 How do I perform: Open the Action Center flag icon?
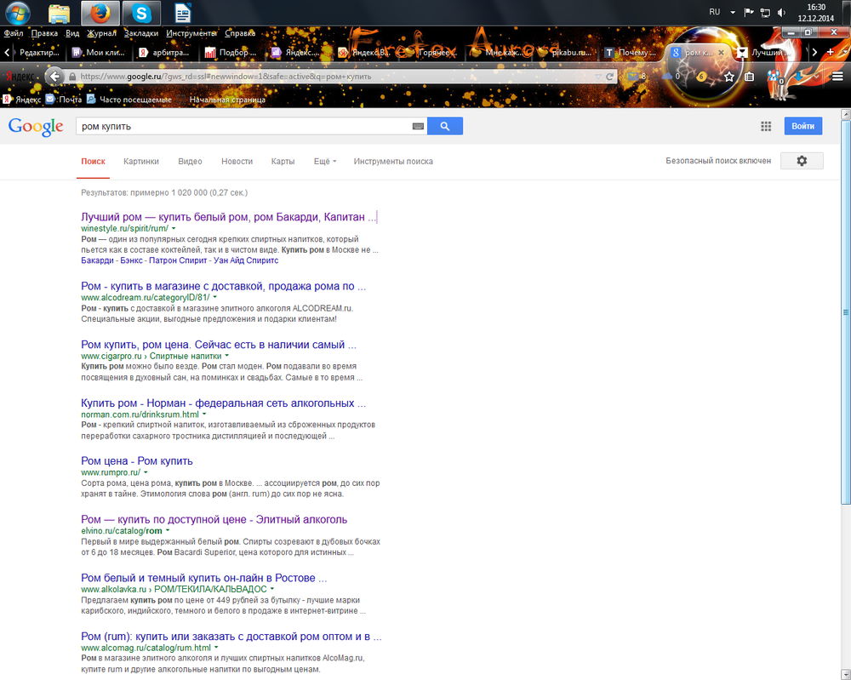(749, 13)
